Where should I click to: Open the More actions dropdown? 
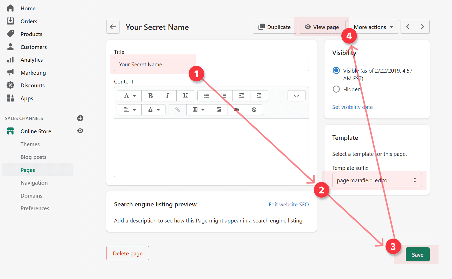tap(373, 27)
